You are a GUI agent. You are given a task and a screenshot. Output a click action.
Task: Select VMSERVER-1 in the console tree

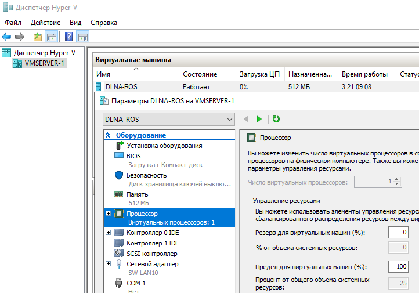tap(44, 63)
